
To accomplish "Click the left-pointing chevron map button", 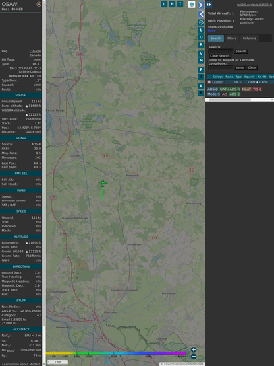I will pyautogui.click(x=201, y=14).
